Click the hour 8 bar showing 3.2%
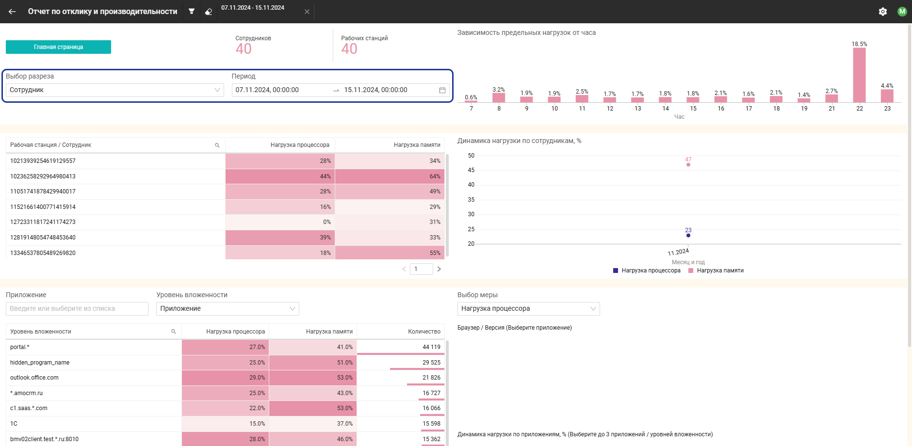This screenshot has width=912, height=446. [499, 98]
